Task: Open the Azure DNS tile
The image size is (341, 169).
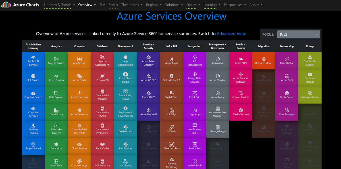Action: (x=287, y=78)
